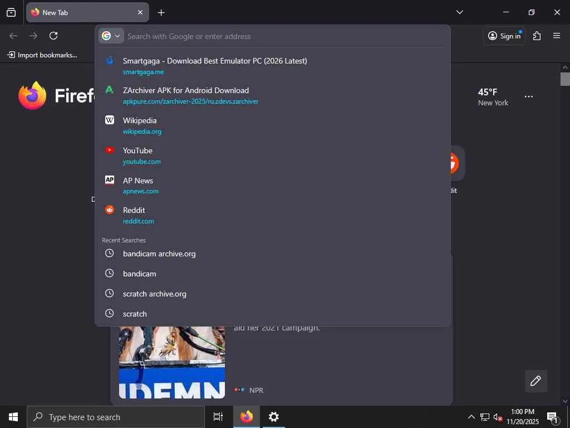
Task: Open Task View on the taskbar
Action: pos(218,417)
